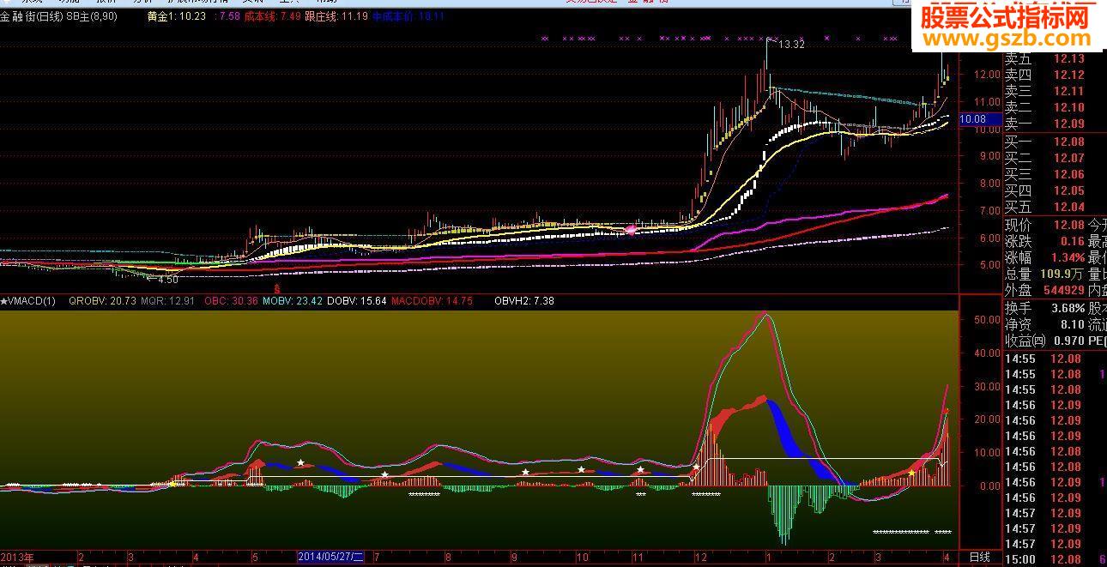Select the MOBV: 23.42 value
The image size is (1107, 567).
point(293,301)
